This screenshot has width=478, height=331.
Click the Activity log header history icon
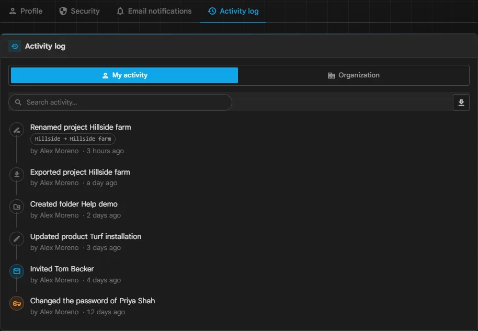point(15,47)
